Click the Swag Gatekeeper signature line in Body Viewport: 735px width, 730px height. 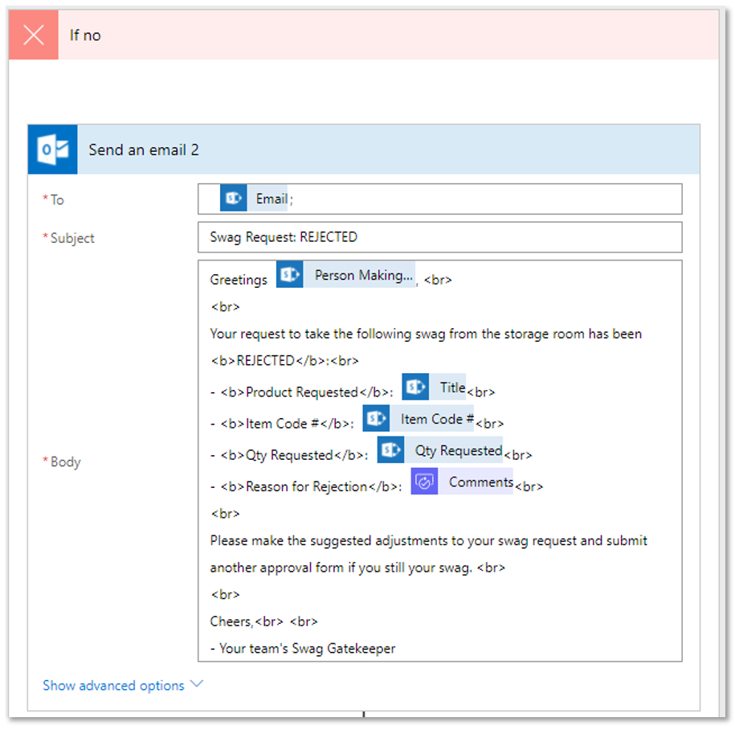[x=307, y=648]
